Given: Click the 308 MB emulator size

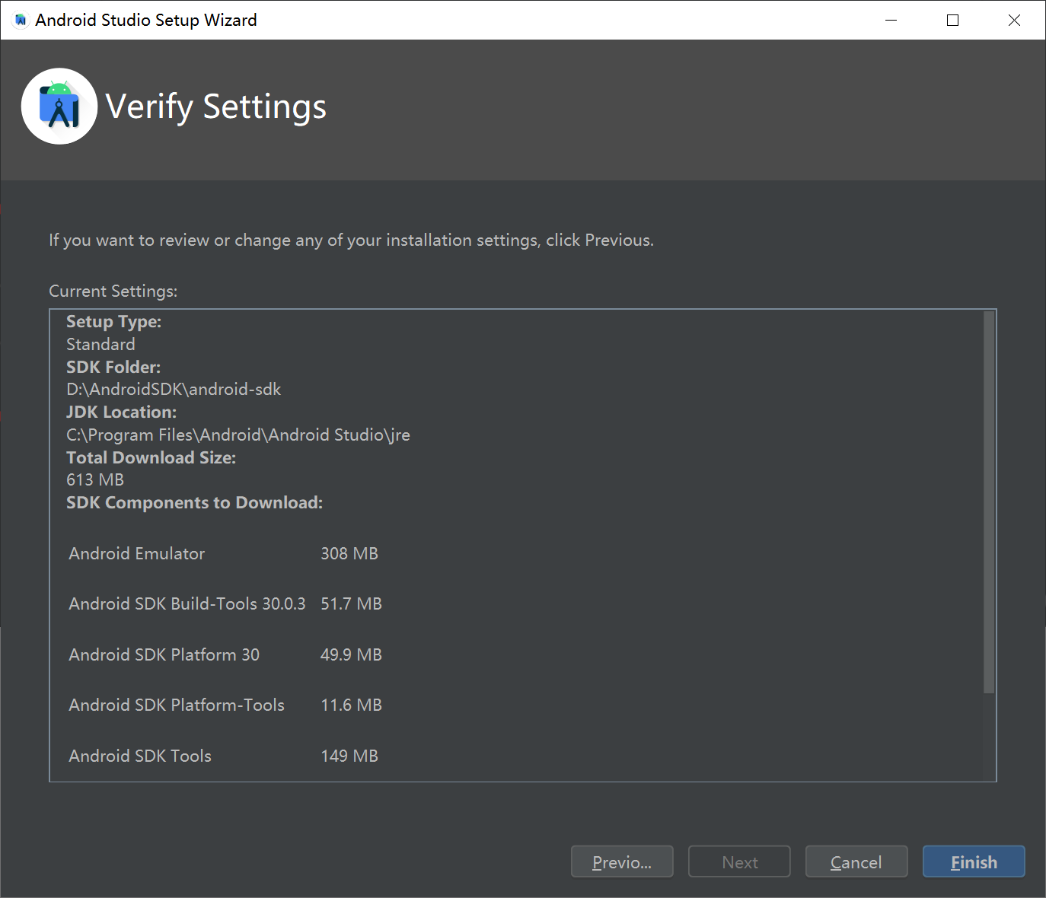Looking at the screenshot, I should (349, 553).
